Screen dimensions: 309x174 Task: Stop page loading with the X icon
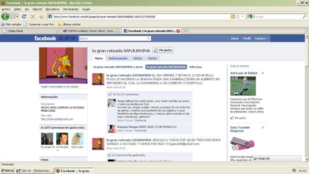(33, 17)
